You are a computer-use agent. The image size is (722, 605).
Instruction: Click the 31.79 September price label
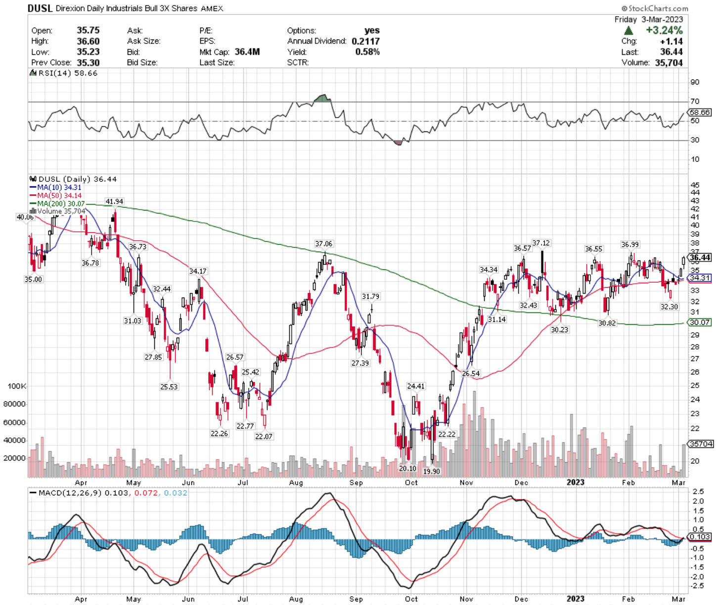370,296
